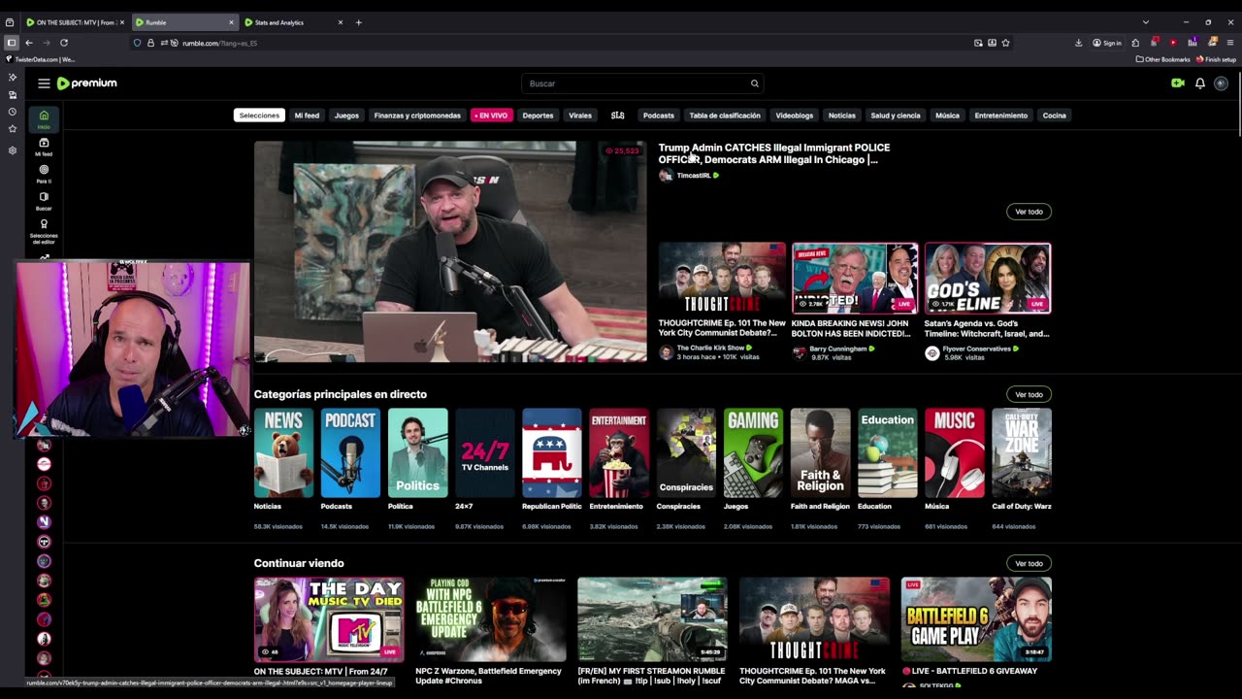The height and width of the screenshot is (699, 1242).
Task: Toggle the browser sidebar panel button
Action: pyautogui.click(x=11, y=43)
